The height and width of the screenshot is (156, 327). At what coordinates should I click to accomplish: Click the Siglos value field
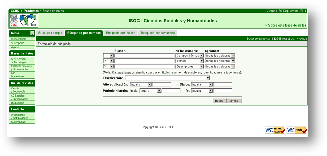click(x=223, y=85)
